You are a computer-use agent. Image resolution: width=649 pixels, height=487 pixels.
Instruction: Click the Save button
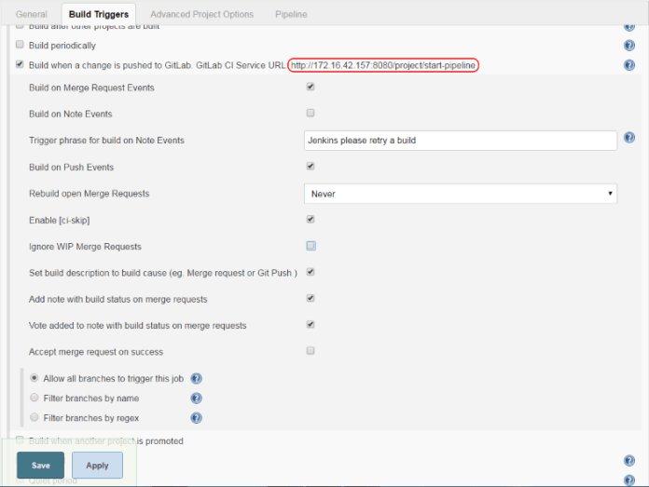tap(40, 465)
